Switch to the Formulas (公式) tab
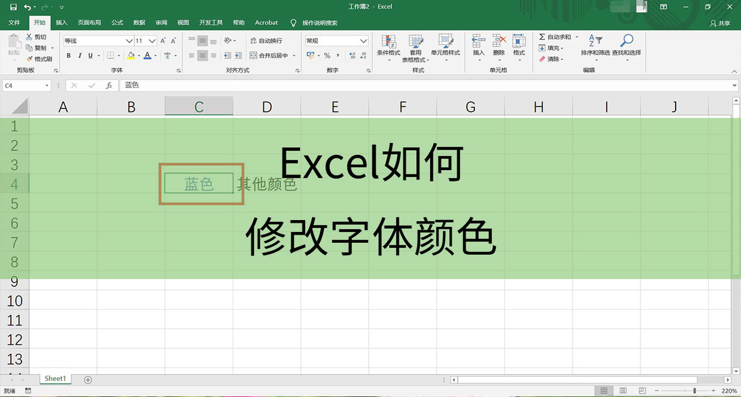The image size is (741, 397). [117, 23]
